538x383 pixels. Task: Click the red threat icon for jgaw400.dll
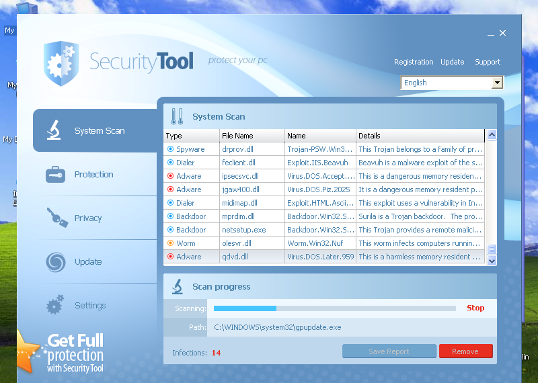point(170,189)
